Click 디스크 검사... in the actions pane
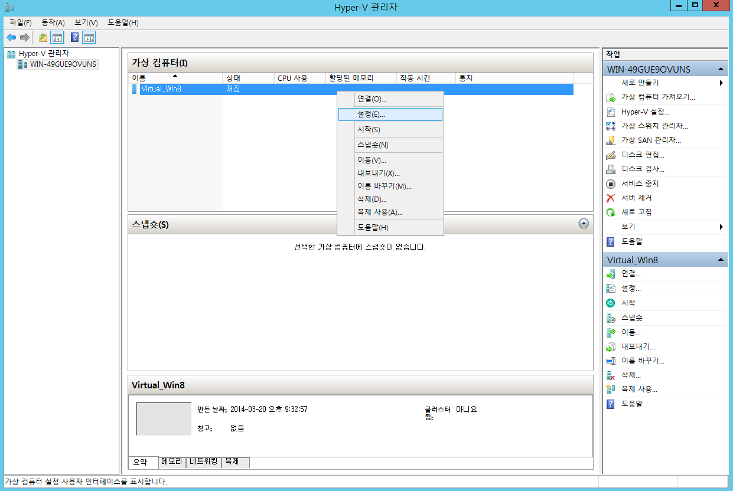Image resolution: width=733 pixels, height=491 pixels. click(x=665, y=169)
